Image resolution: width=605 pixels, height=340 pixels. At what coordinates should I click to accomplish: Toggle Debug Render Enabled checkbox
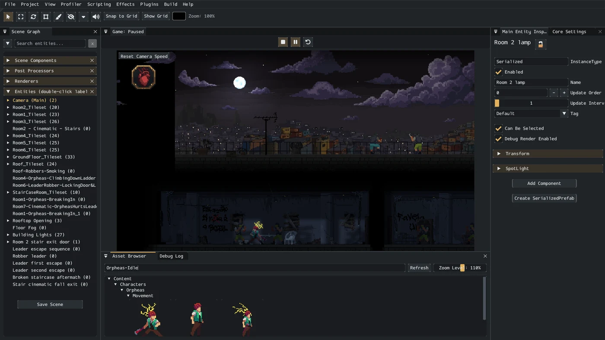[x=499, y=139]
